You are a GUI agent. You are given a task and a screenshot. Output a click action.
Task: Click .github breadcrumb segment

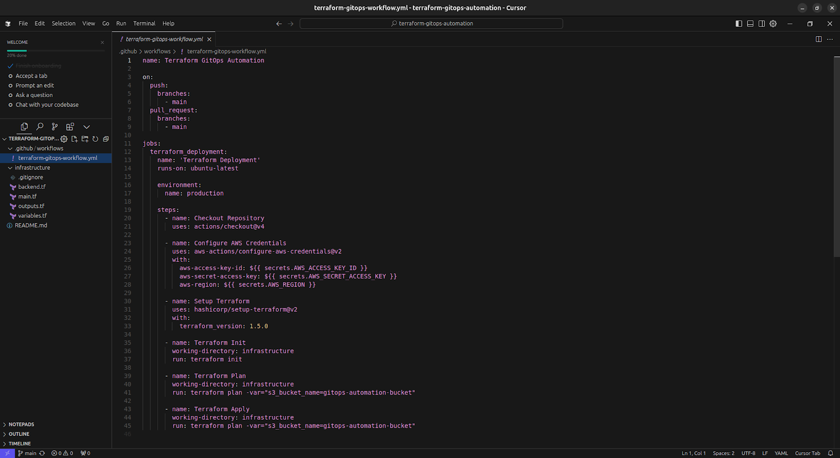[x=128, y=51]
